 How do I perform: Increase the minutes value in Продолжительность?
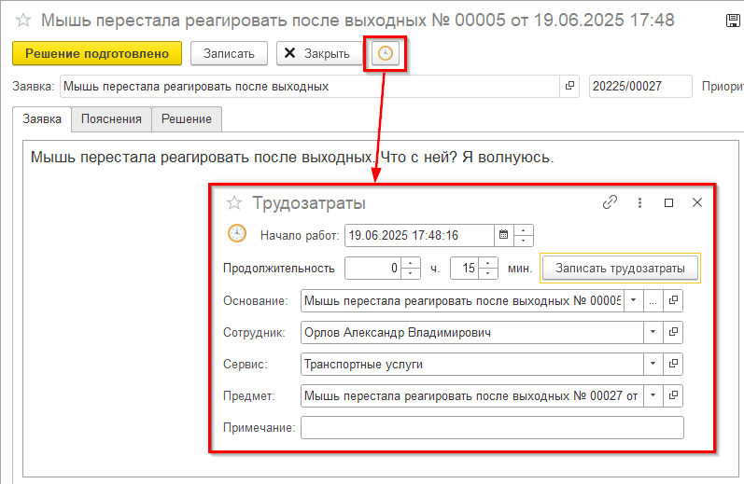(488, 263)
